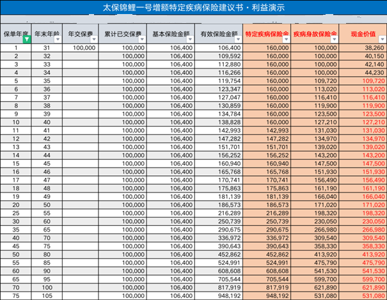Select effective amount cell 134,784
387x300 pixels.
click(x=219, y=114)
